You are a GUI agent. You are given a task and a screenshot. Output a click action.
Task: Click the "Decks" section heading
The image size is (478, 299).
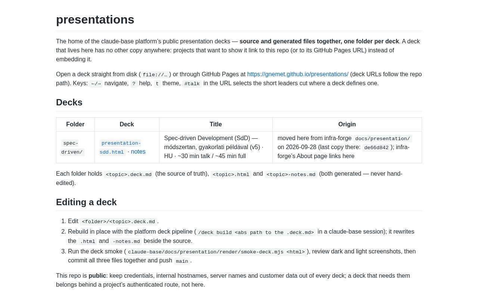point(69,102)
